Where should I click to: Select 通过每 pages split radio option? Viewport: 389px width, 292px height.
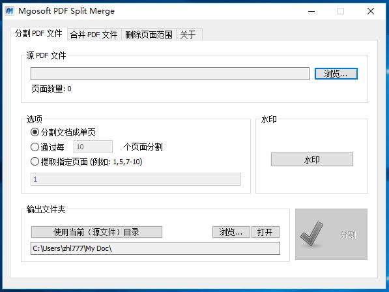[x=35, y=147]
